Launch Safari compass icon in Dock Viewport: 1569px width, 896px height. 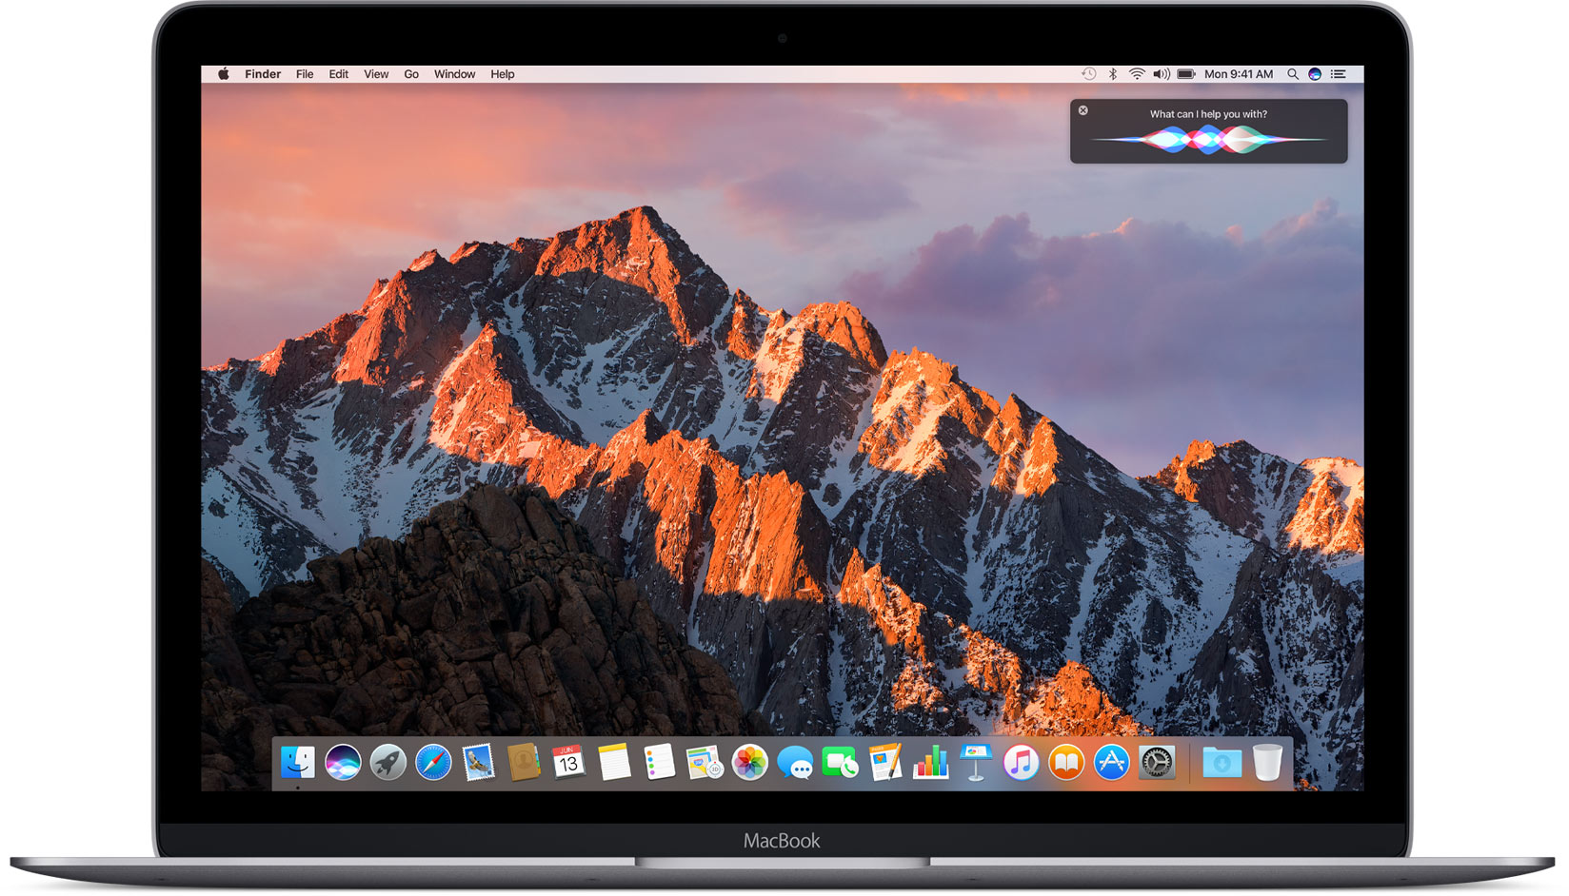tap(433, 763)
